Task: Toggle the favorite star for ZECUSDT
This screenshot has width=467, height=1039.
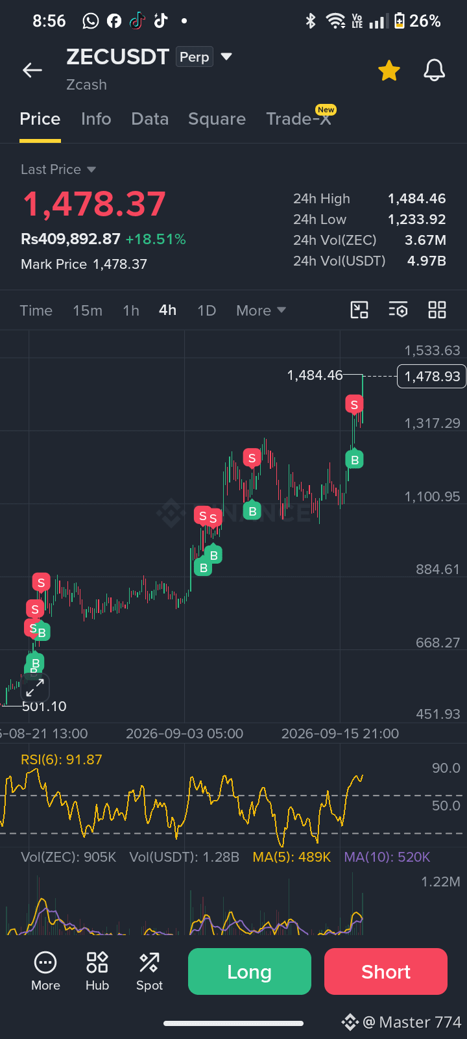Action: click(389, 70)
